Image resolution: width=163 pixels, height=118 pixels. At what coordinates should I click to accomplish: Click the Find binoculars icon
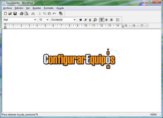coord(33,14)
